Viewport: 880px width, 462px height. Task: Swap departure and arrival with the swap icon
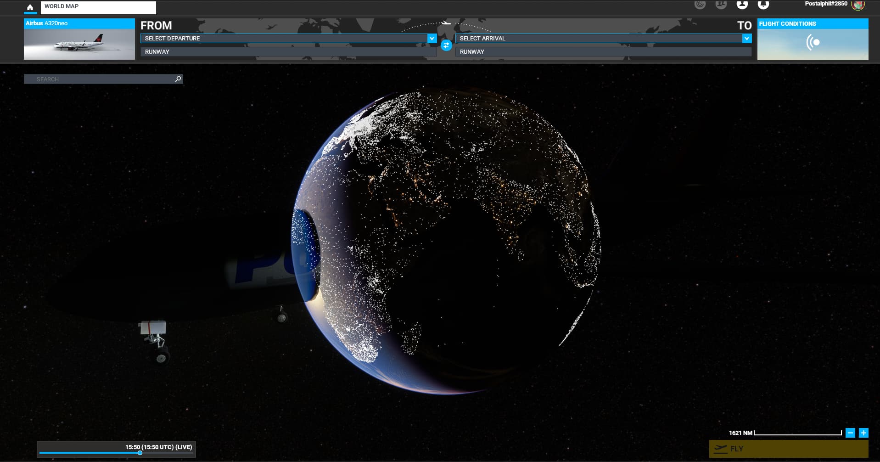pyautogui.click(x=446, y=45)
